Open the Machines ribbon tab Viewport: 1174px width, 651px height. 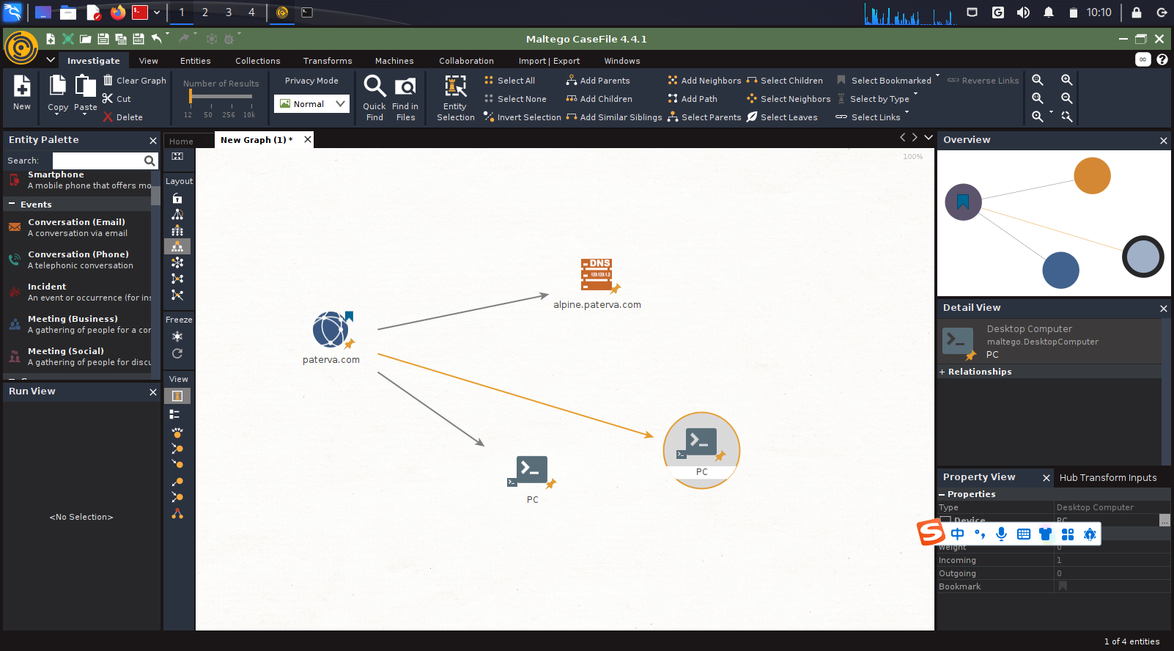[394, 61]
